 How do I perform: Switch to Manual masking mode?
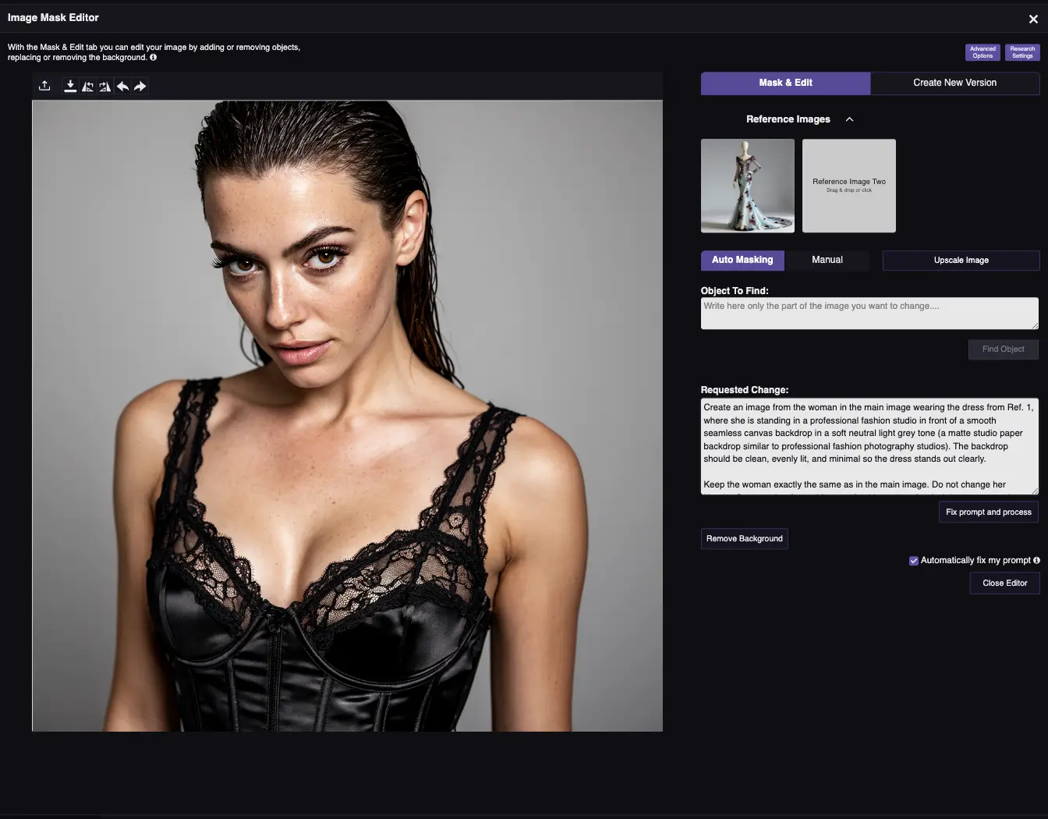point(827,260)
